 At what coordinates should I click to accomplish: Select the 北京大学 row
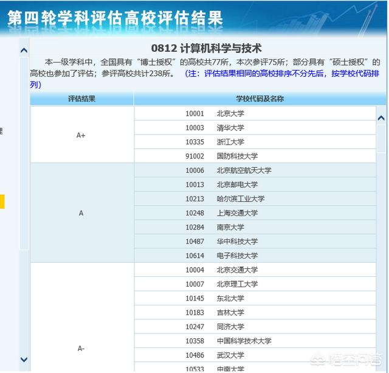[x=255, y=114]
